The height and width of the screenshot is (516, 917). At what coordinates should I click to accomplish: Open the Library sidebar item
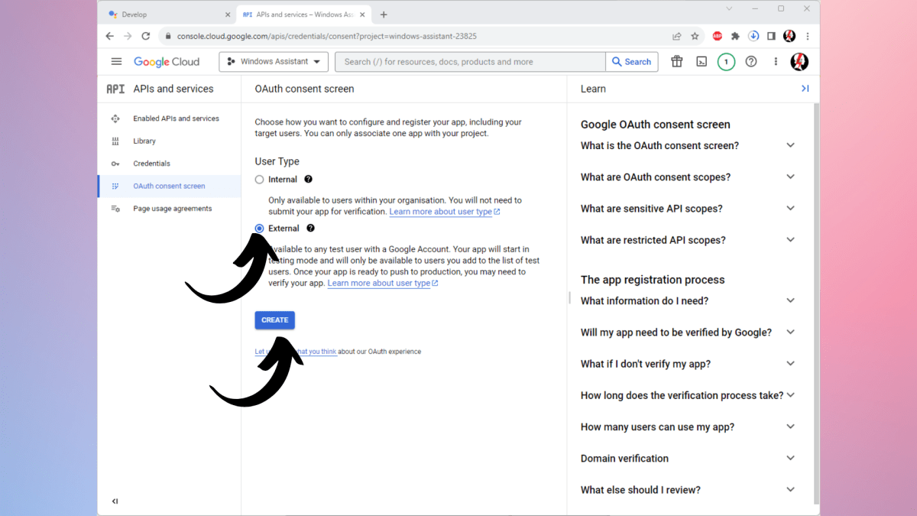point(169,141)
